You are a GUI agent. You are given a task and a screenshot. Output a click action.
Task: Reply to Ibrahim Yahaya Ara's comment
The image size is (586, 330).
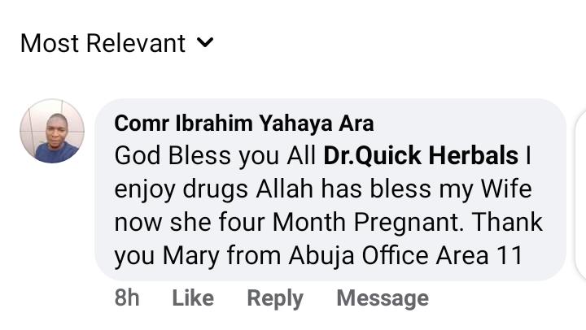click(x=275, y=298)
